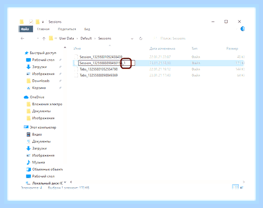Screen dimensions: 263x208
Task: Switch to the Вид ribbon tab
Action: [87, 29]
